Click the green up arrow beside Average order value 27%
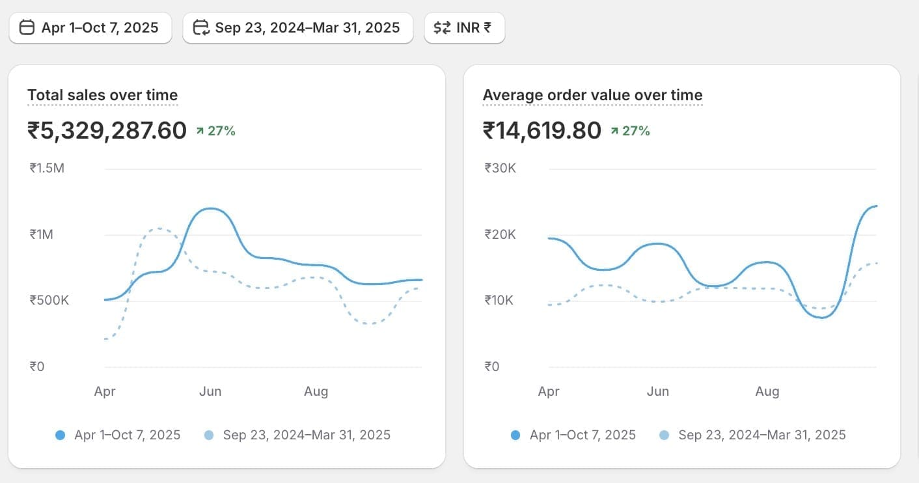 point(614,131)
